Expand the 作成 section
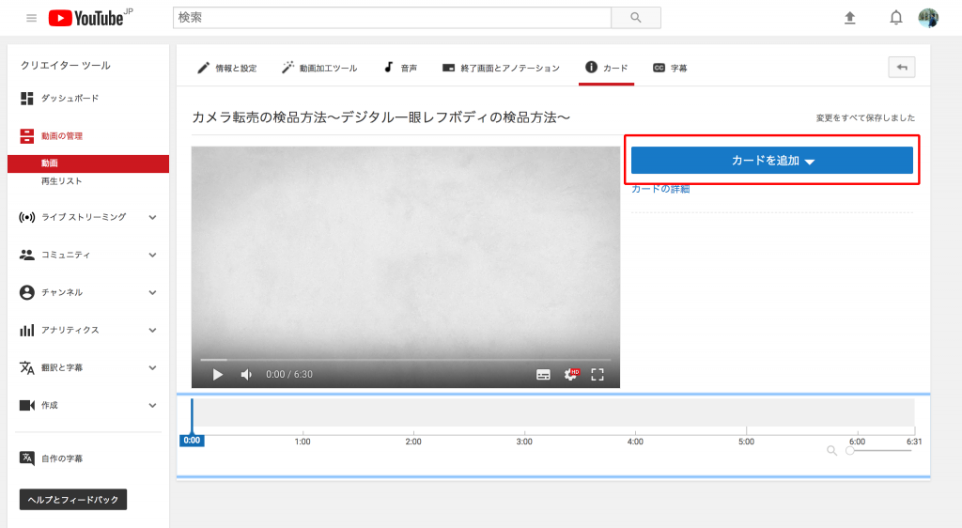962x528 pixels. pos(152,405)
